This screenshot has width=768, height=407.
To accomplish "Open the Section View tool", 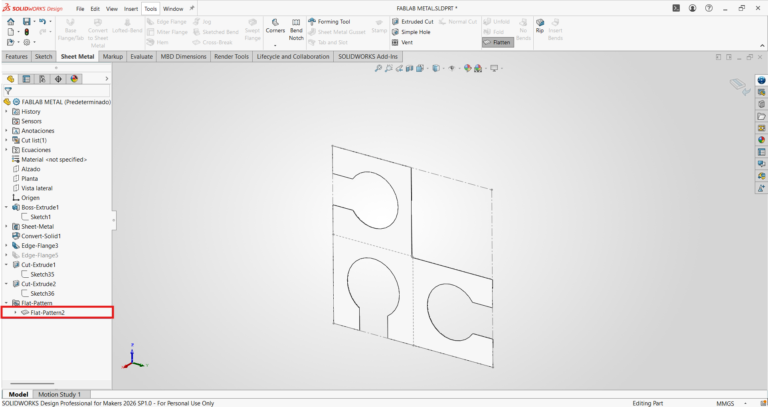I will (x=410, y=68).
